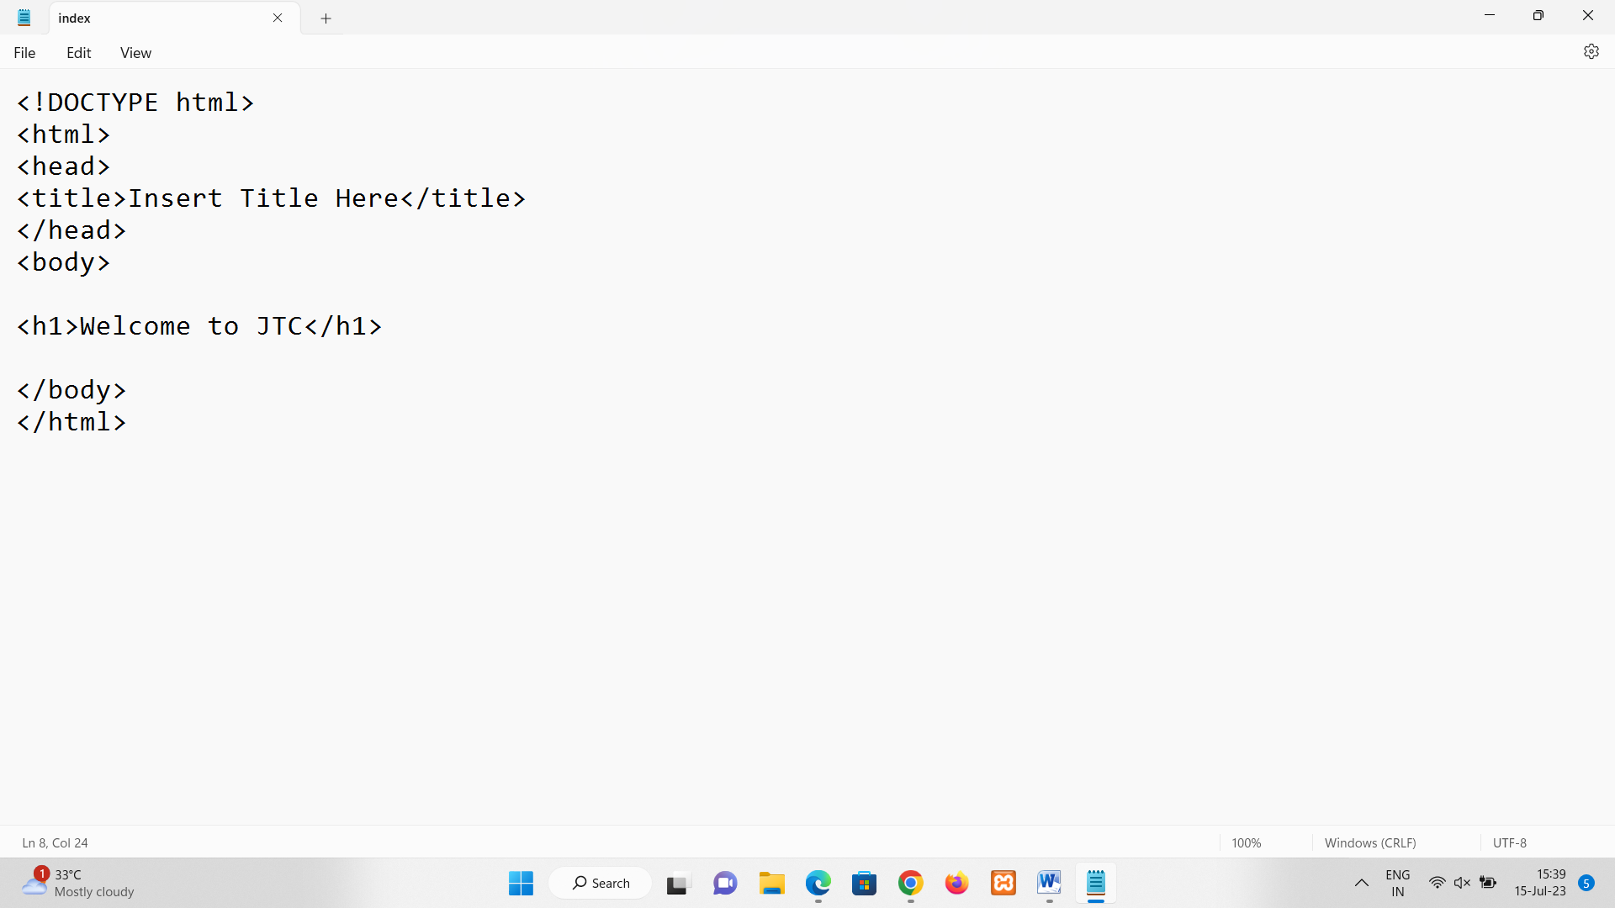The image size is (1615, 908).
Task: Click the title line Insert Title Here
Action: (x=271, y=198)
